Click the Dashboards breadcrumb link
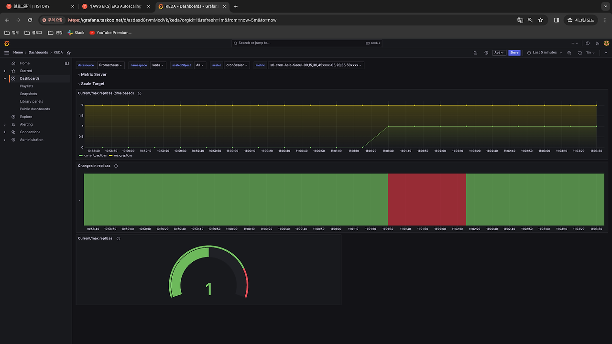612x344 pixels. pyautogui.click(x=38, y=53)
